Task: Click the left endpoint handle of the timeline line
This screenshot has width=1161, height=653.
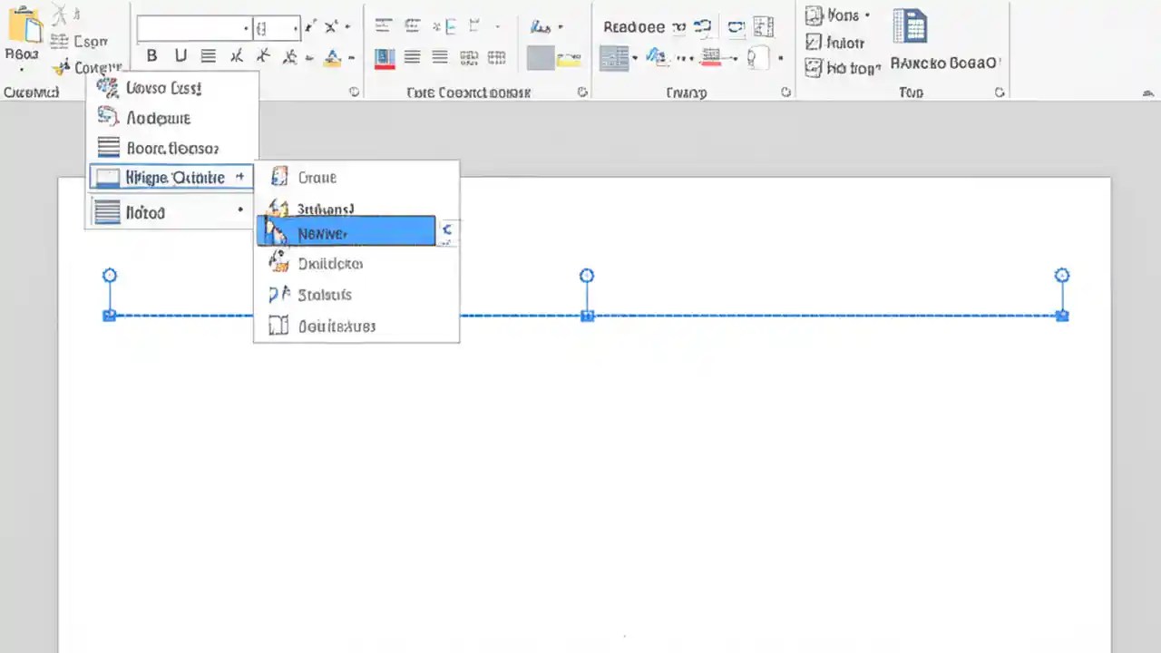Action: (x=110, y=315)
